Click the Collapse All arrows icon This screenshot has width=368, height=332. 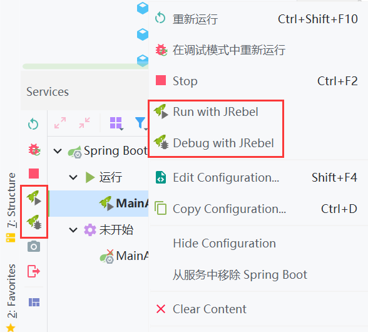pos(84,123)
